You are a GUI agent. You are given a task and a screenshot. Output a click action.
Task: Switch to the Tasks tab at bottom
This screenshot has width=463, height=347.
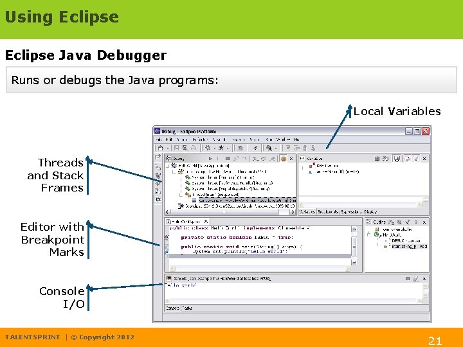(187, 308)
